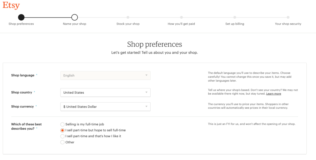Click the Shop language field label

click(x=23, y=75)
